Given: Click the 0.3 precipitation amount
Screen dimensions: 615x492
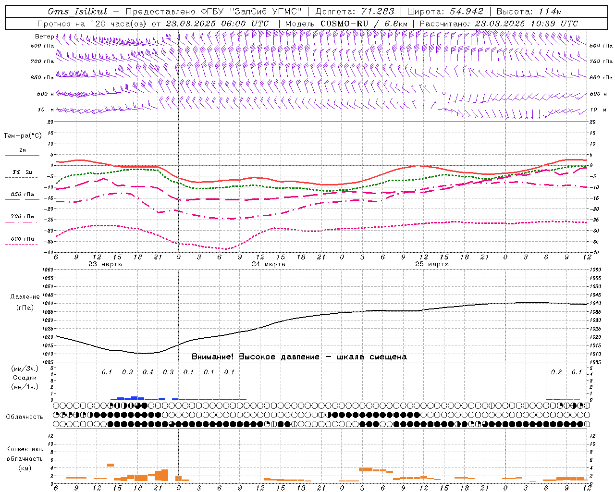Looking at the screenshot, I should [168, 372].
